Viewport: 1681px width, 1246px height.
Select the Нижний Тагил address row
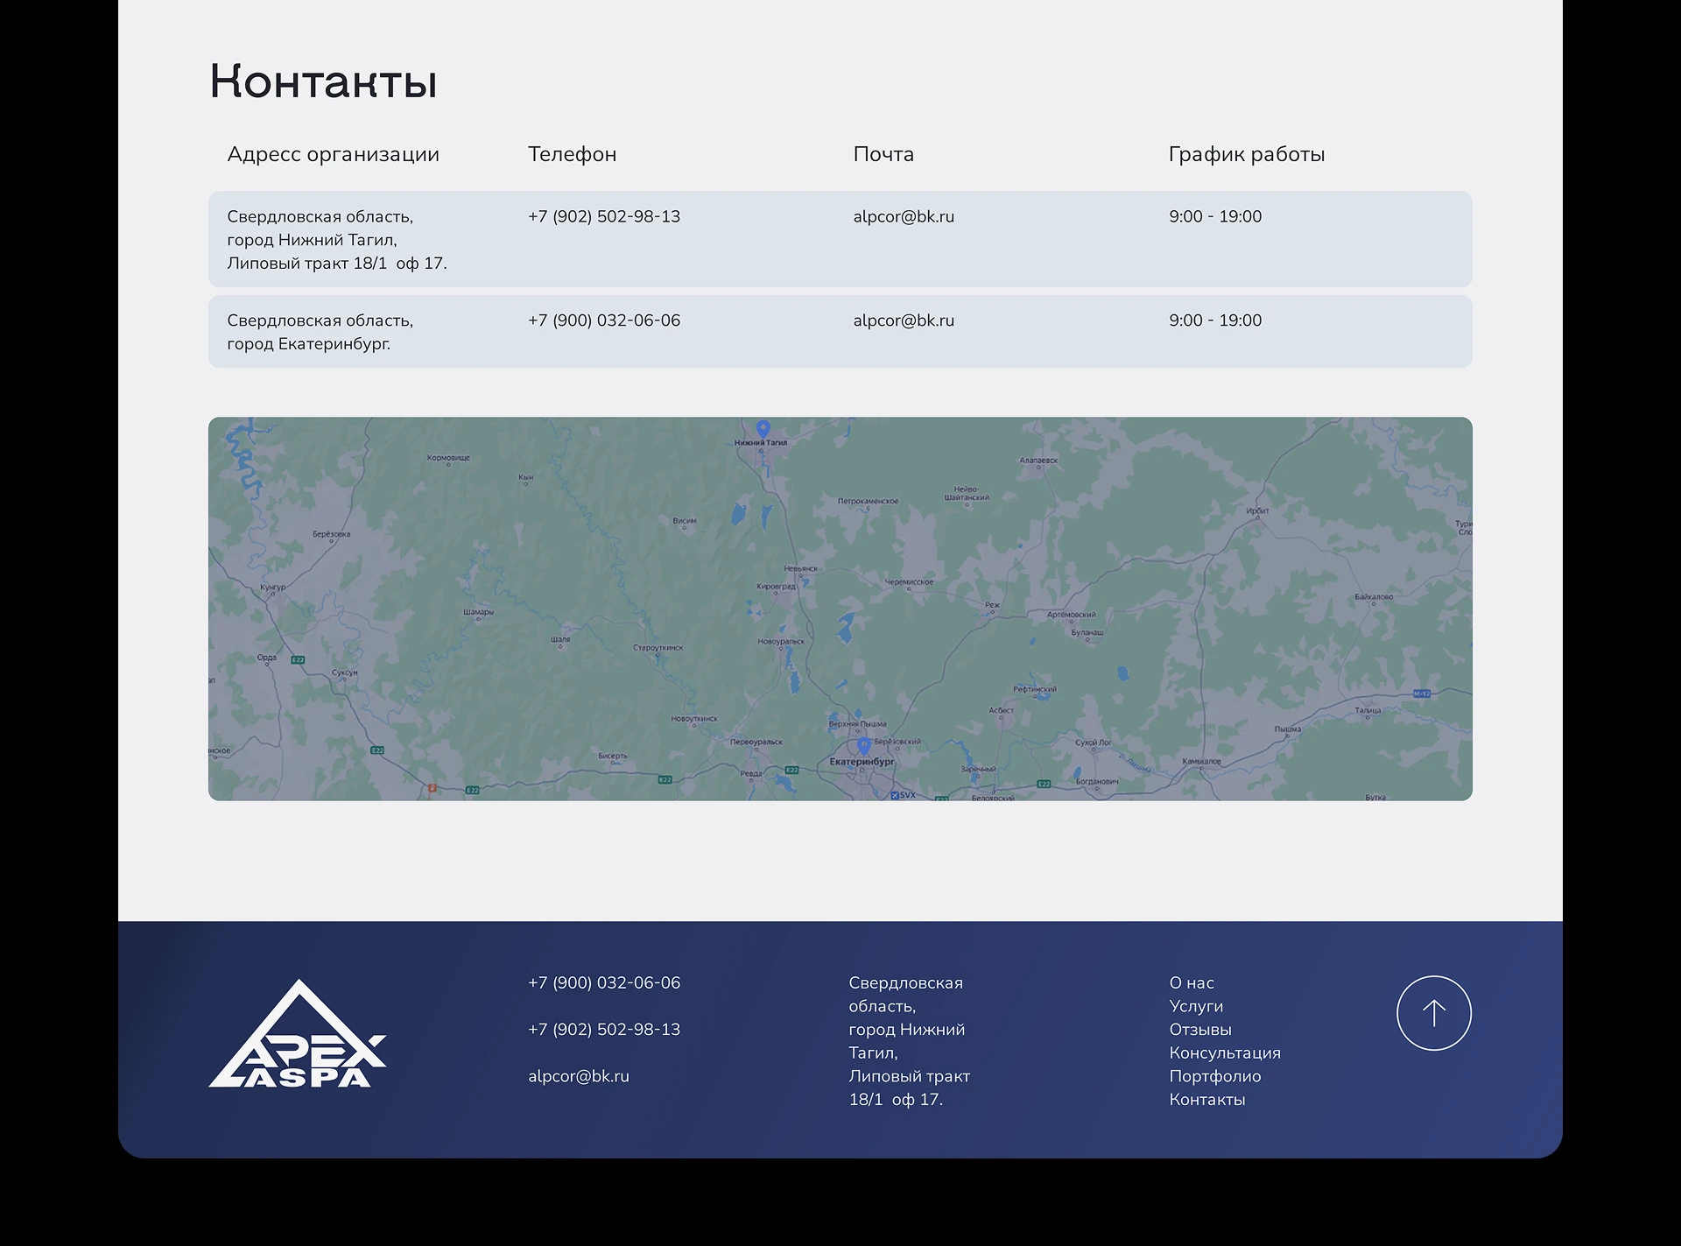pyautogui.click(x=840, y=239)
